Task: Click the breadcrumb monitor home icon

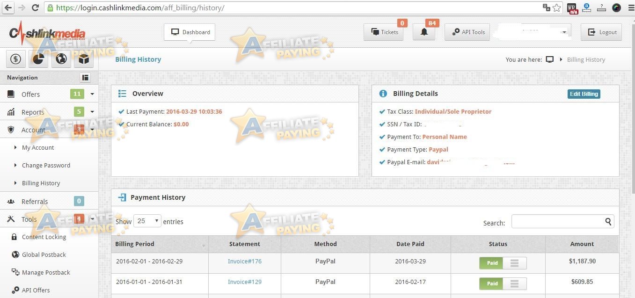Action: 550,59
